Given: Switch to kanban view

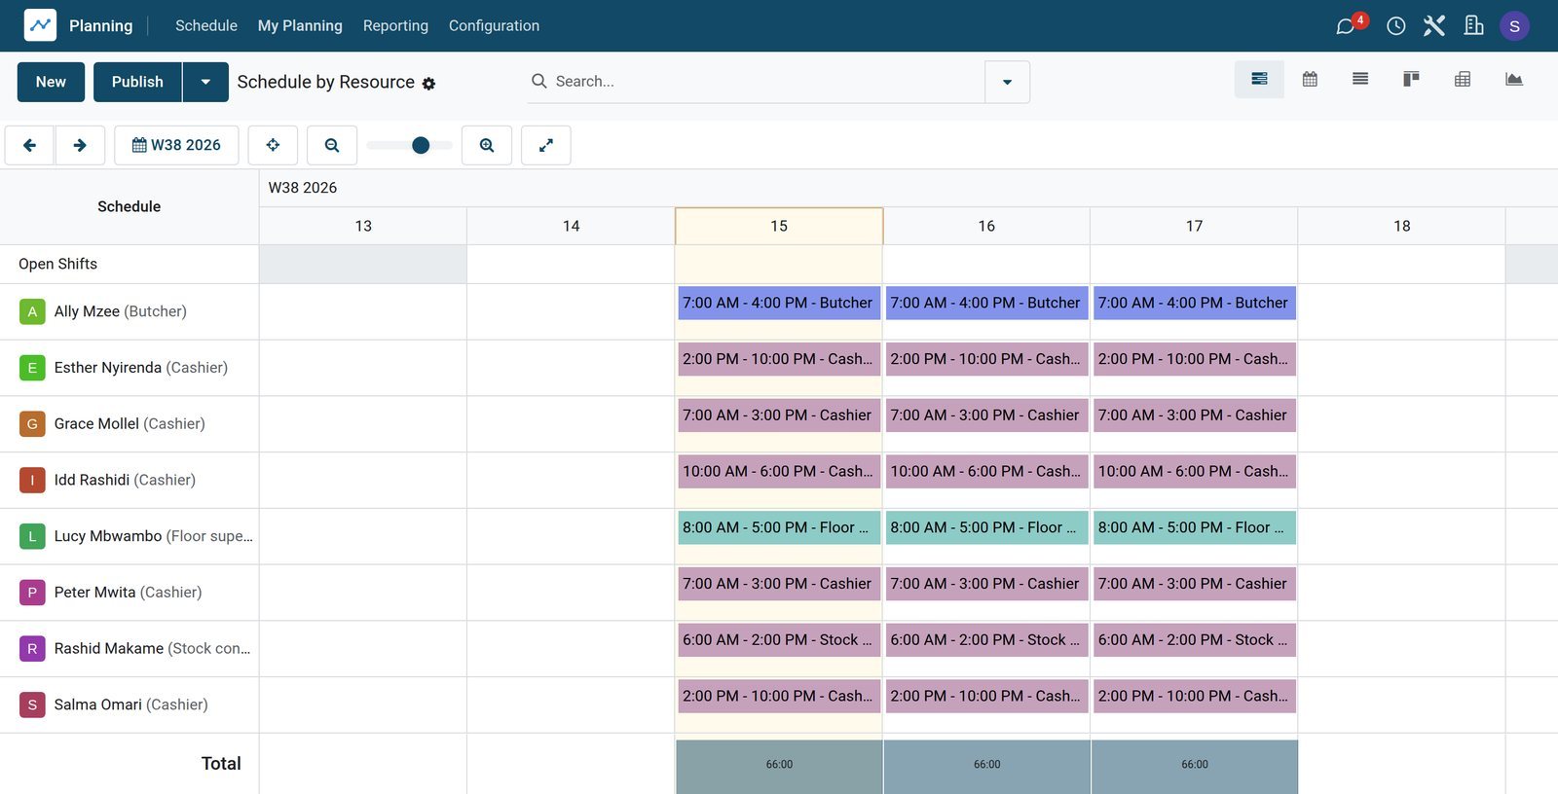Looking at the screenshot, I should pyautogui.click(x=1411, y=80).
